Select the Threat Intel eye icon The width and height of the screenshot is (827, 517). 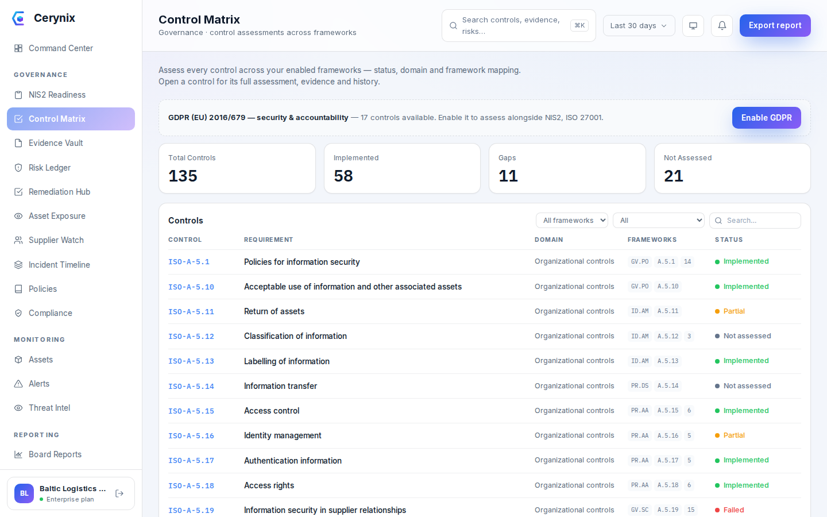pos(18,408)
